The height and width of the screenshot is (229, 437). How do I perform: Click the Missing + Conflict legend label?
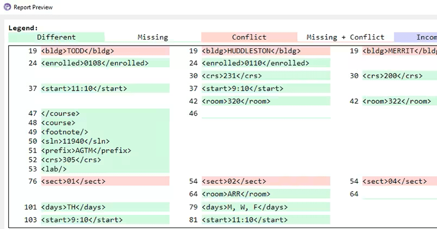345,37
